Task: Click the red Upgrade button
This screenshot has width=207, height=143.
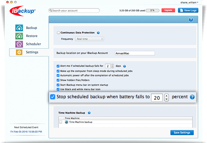Action: (168, 10)
